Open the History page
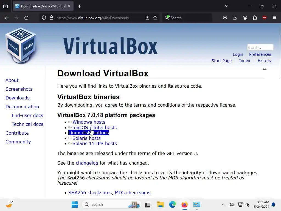The image size is (281, 211). (x=264, y=61)
